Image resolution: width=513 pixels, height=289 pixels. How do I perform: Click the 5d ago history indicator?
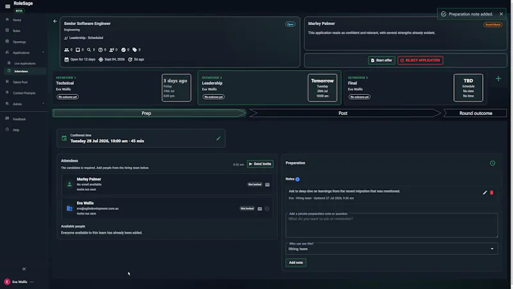[136, 59]
